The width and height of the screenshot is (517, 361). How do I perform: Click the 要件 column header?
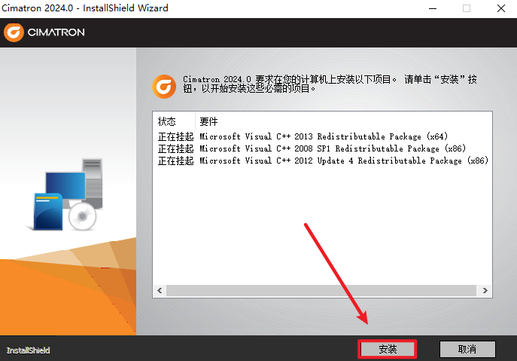[208, 121]
